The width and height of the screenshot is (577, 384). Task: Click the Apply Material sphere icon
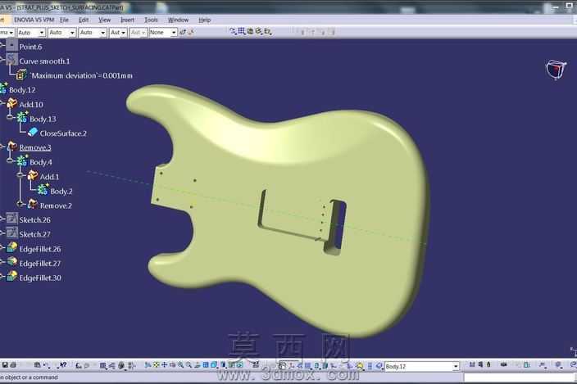[x=121, y=365]
